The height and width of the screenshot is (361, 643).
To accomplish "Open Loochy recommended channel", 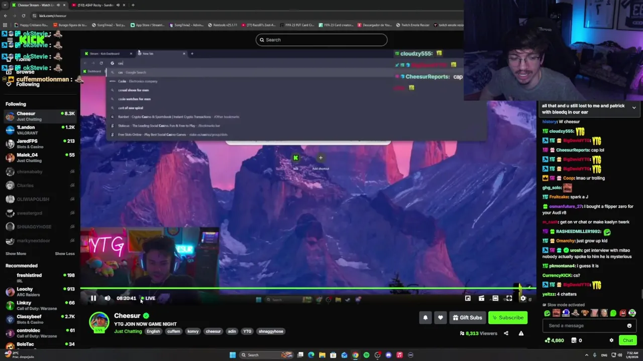I will [x=40, y=292].
